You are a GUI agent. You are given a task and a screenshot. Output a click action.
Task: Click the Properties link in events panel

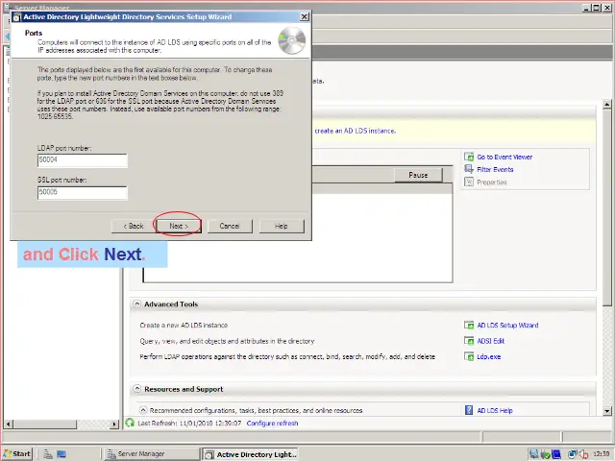tap(492, 182)
